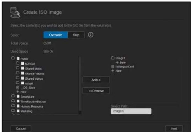The image size is (191, 132).
Task: Click the Add>> button
Action: (x=96, y=80)
